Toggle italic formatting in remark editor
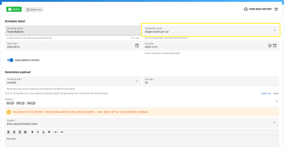The height and width of the screenshot is (148, 284). click(x=38, y=132)
